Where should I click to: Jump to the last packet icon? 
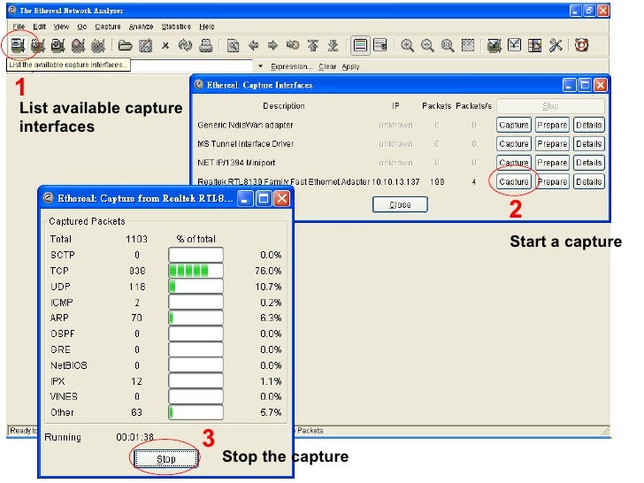pyautogui.click(x=333, y=45)
